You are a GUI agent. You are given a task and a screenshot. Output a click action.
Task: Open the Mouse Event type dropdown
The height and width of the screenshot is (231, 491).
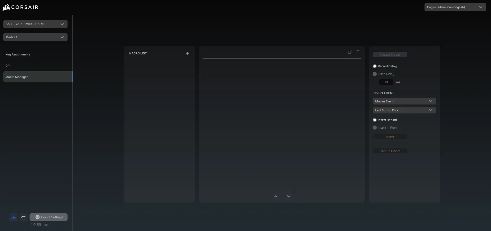[x=404, y=101]
